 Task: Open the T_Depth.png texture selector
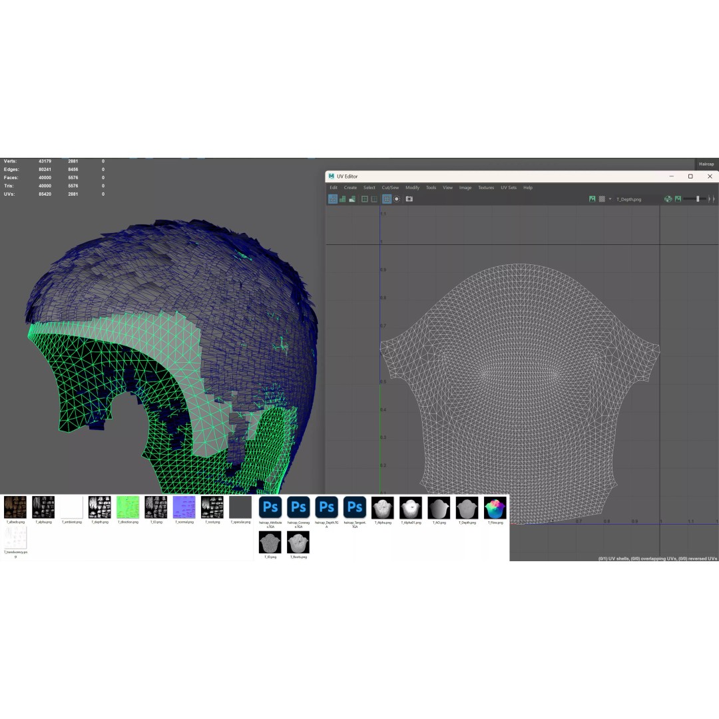[x=627, y=198]
